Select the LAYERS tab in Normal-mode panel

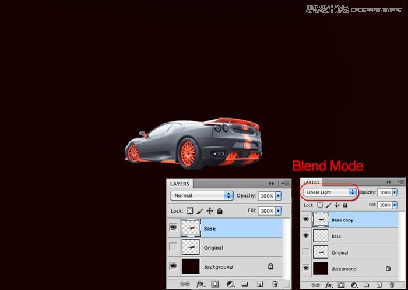tap(180, 184)
